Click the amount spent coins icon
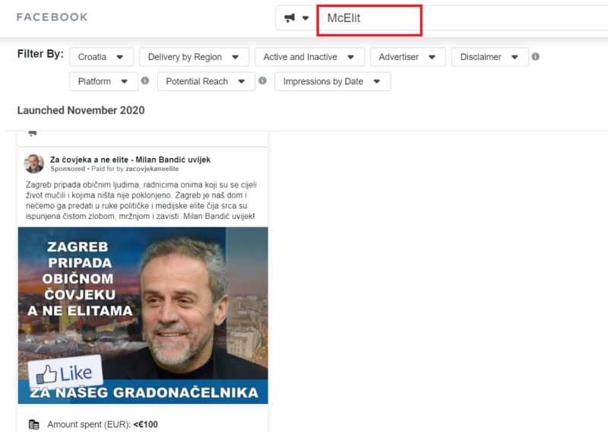The image size is (608, 432). click(x=34, y=424)
